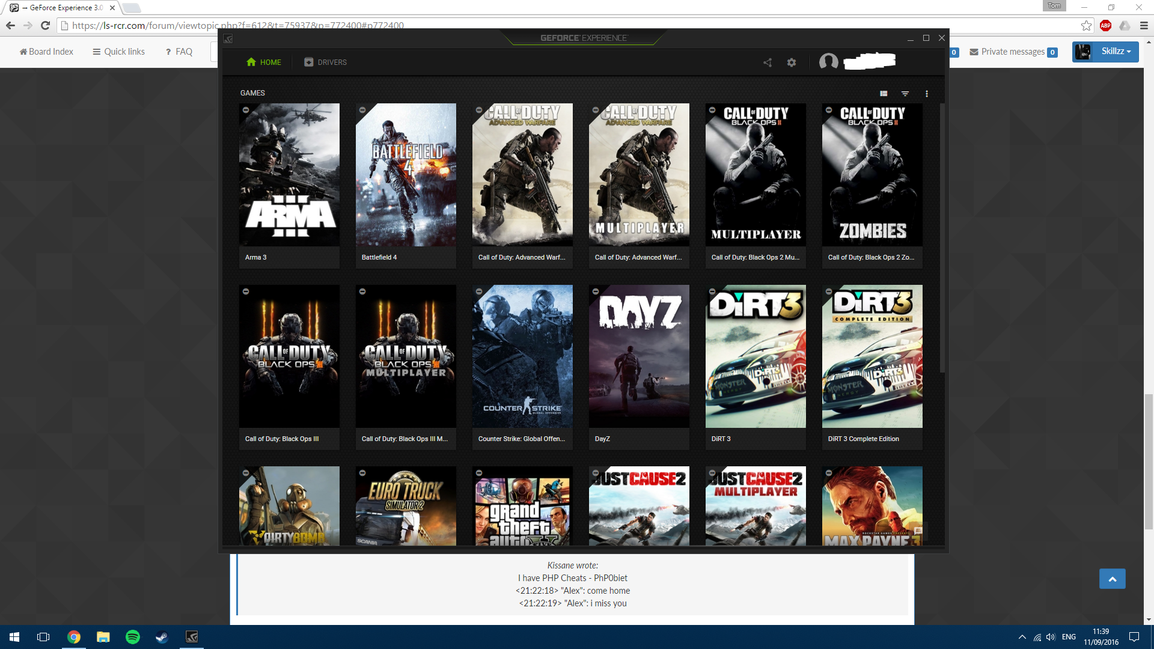Open the network status tray icon
The width and height of the screenshot is (1154, 649).
[1037, 637]
